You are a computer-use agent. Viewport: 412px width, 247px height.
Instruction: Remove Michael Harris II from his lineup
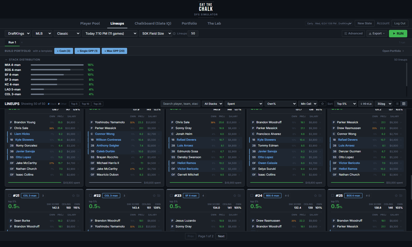click(x=159, y=163)
